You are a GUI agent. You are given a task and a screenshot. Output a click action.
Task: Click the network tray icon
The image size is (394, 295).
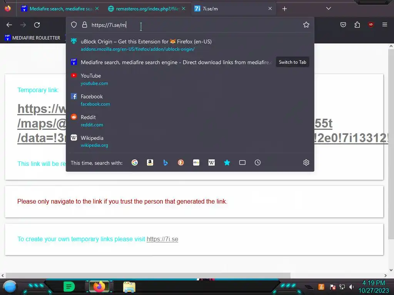[342, 287]
